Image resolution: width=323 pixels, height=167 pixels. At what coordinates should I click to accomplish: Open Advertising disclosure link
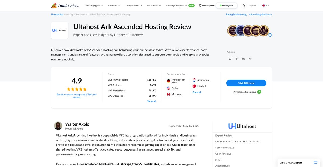point(260,15)
